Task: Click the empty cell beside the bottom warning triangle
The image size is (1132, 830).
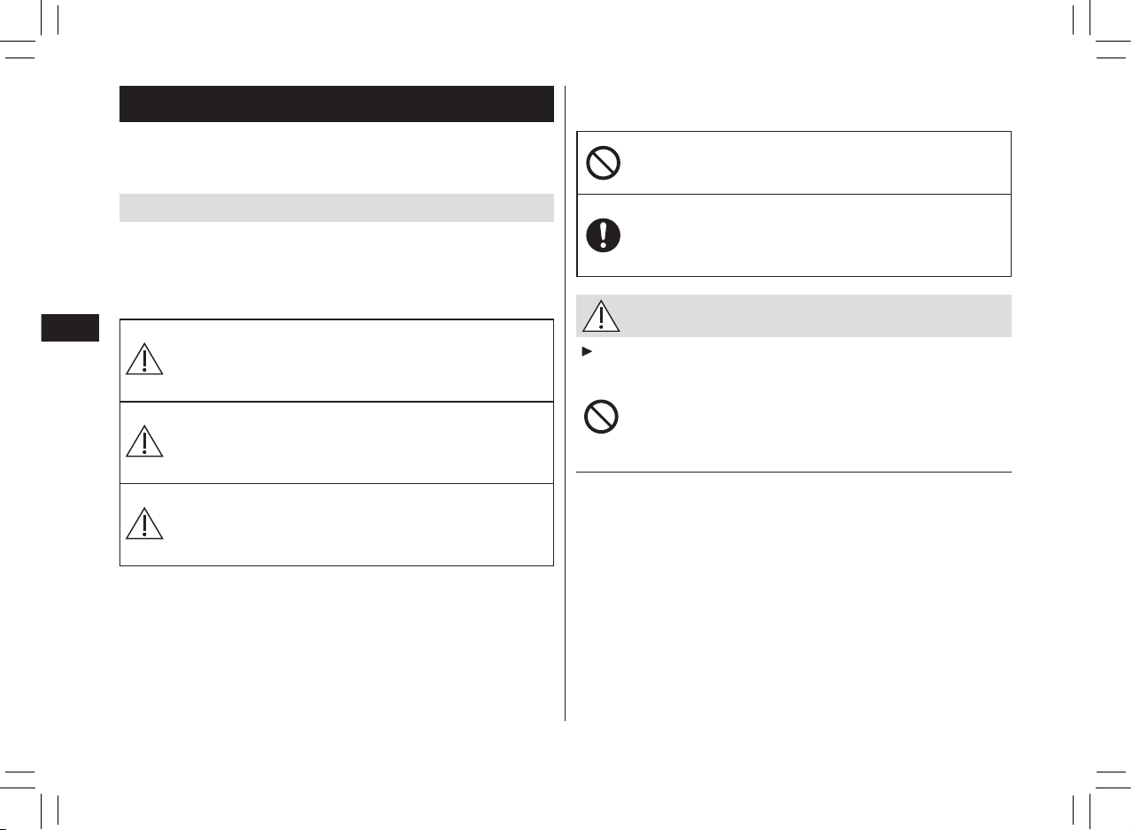Action: (360, 525)
